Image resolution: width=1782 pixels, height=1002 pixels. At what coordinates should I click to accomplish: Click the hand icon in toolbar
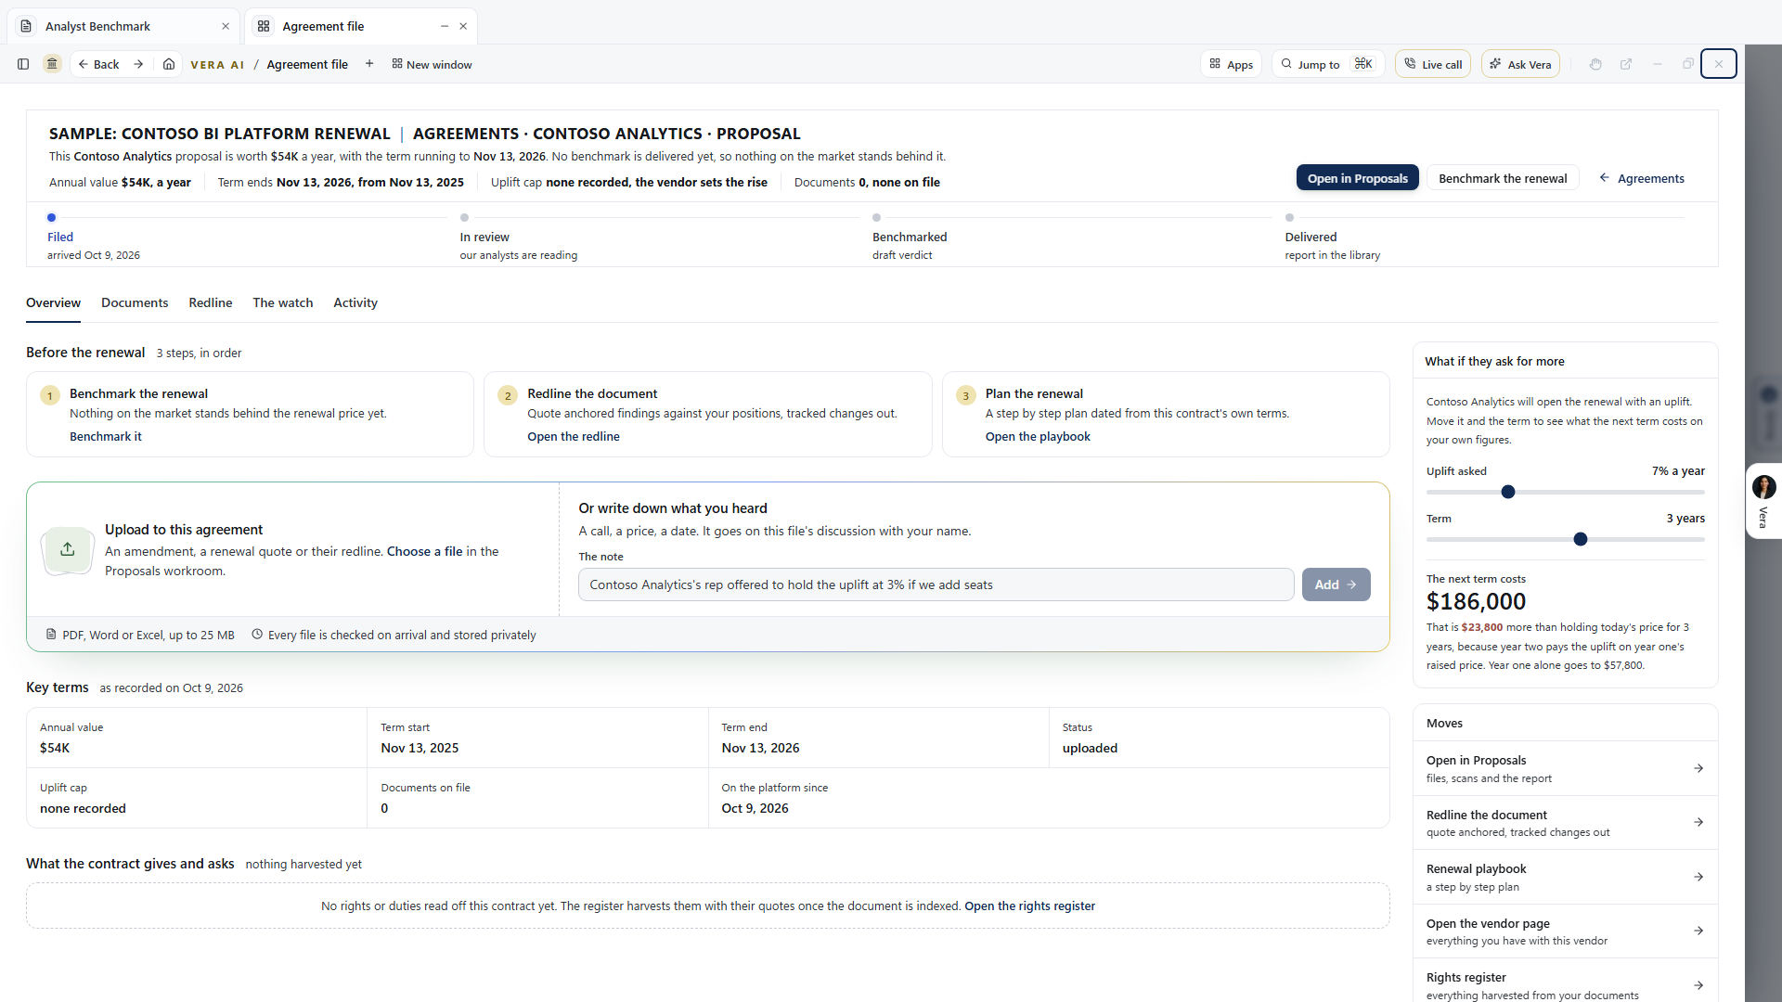point(1595,64)
